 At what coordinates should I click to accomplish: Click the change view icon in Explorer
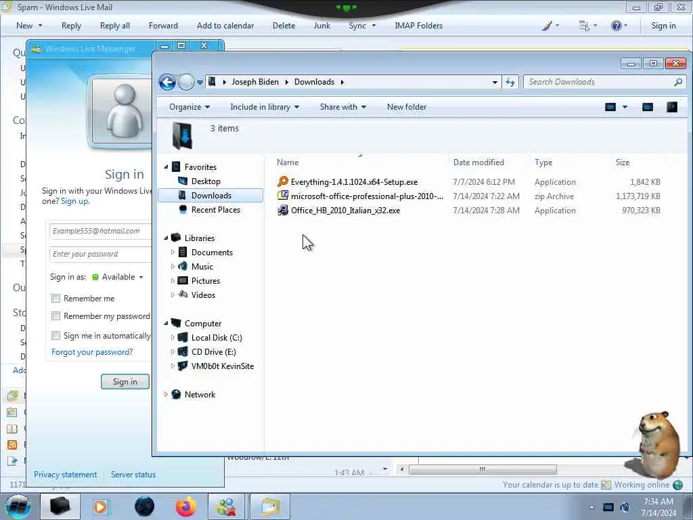tap(610, 107)
